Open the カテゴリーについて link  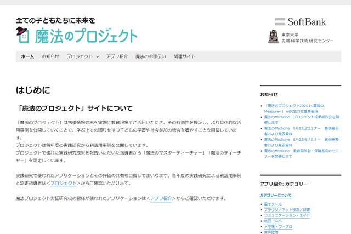[275, 195]
